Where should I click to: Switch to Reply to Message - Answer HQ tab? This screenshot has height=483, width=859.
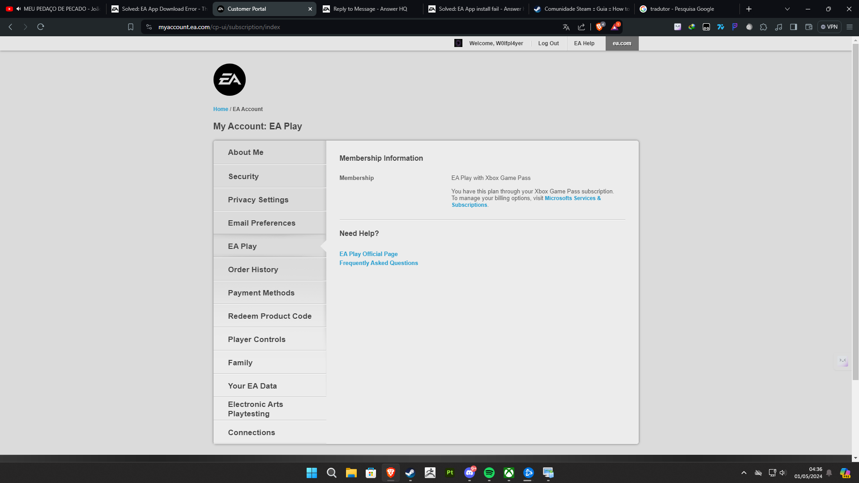coord(370,9)
